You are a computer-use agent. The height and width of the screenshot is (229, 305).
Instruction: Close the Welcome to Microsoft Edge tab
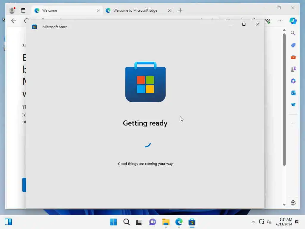[169, 10]
